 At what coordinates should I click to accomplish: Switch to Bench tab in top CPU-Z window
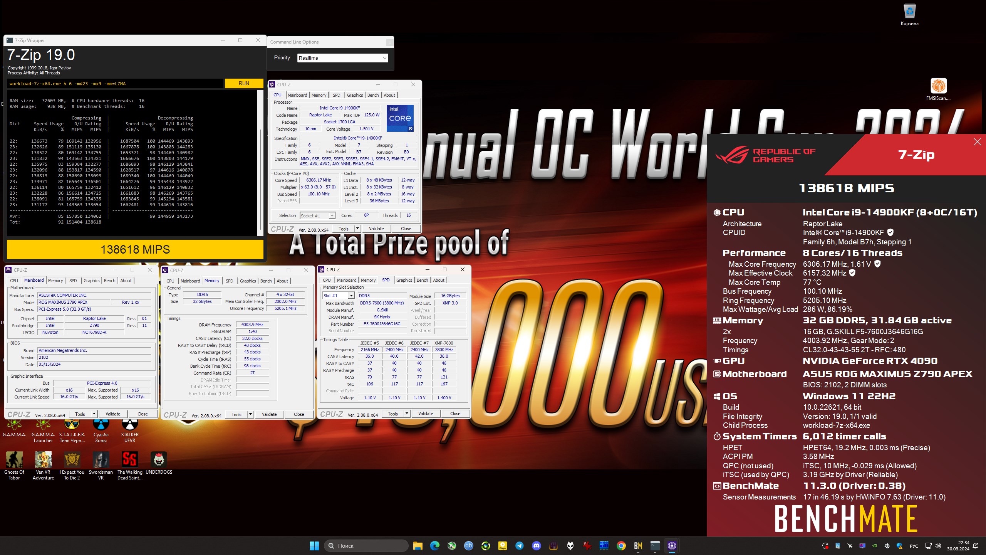(373, 95)
